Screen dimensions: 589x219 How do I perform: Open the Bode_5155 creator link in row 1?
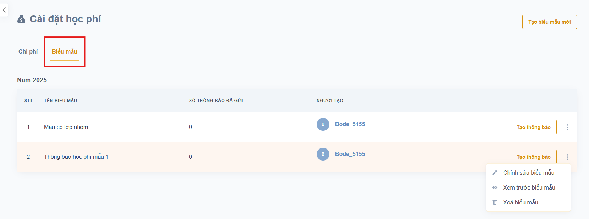(350, 124)
